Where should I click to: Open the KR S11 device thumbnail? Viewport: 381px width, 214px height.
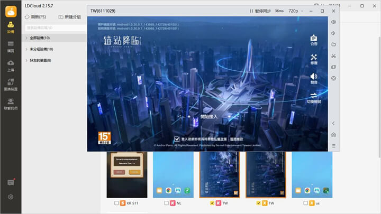[127, 175]
